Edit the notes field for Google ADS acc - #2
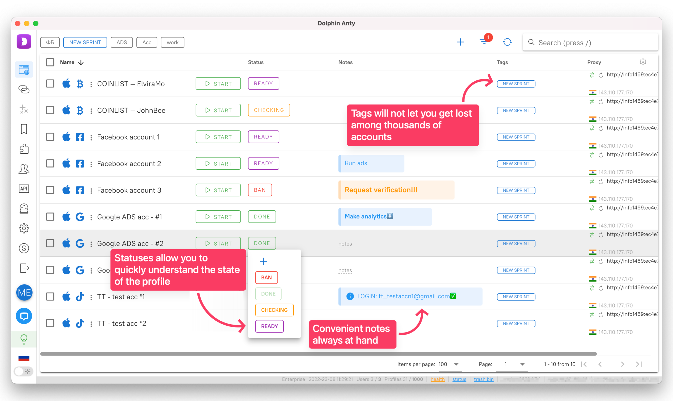Screen dimensions: 673x401 pyautogui.click(x=345, y=244)
